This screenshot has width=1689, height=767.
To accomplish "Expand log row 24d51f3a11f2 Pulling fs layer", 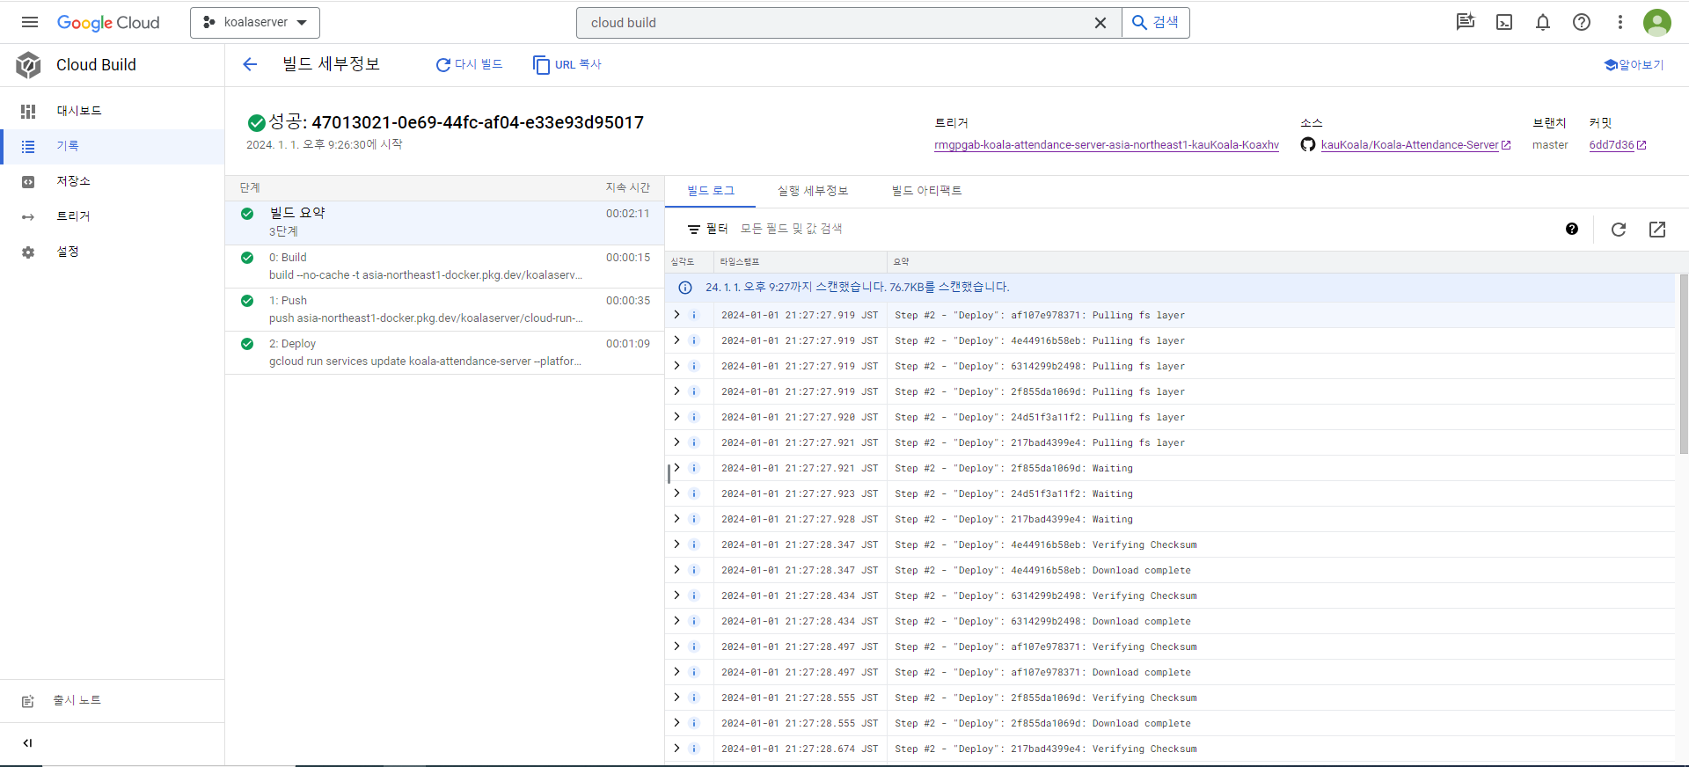I will (676, 417).
